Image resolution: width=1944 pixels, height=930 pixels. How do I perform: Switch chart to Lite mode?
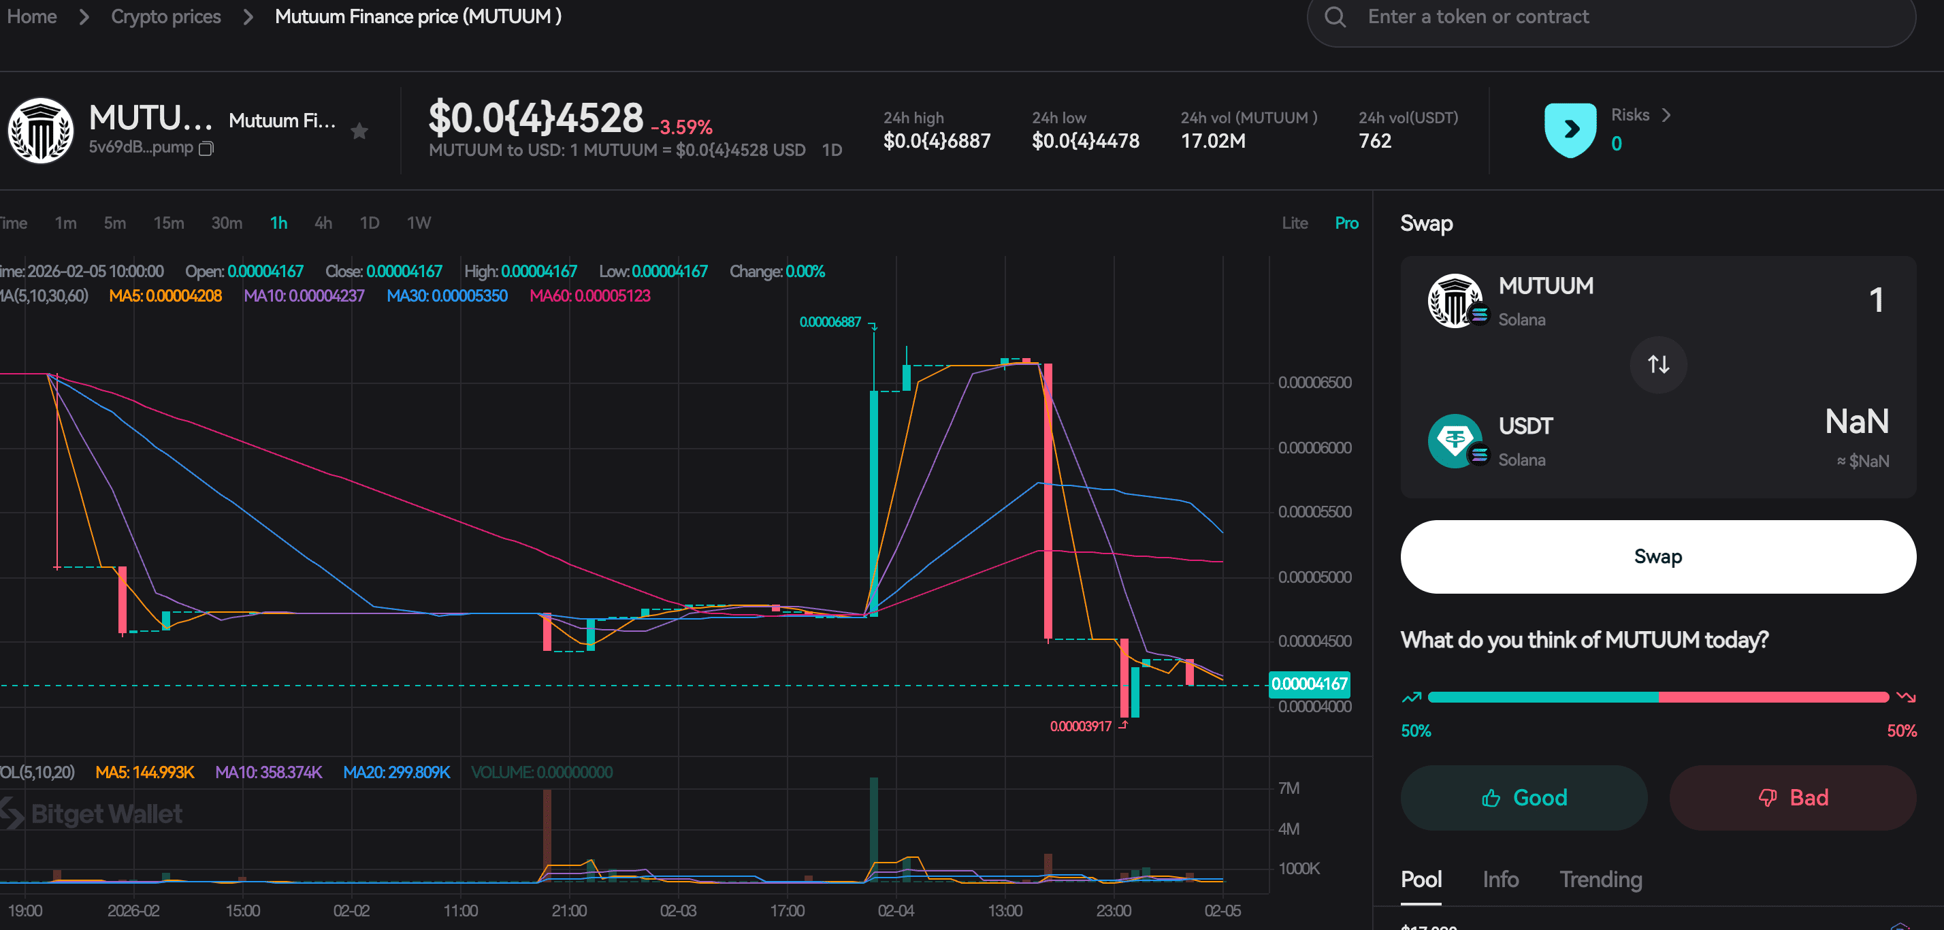tap(1295, 223)
